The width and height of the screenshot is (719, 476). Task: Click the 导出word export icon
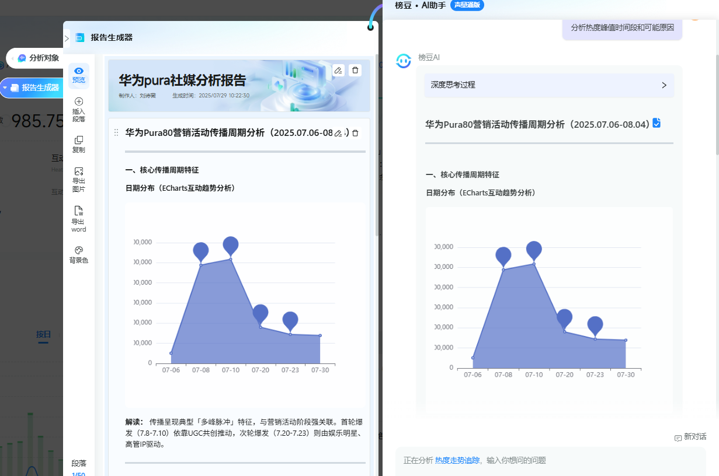(79, 211)
